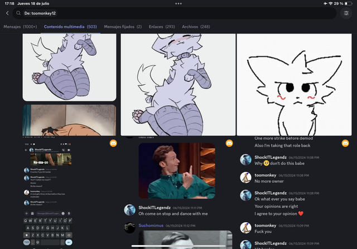Switch to Enlaces (293) tab
Screen dimensions: 357x249
coord(162,27)
